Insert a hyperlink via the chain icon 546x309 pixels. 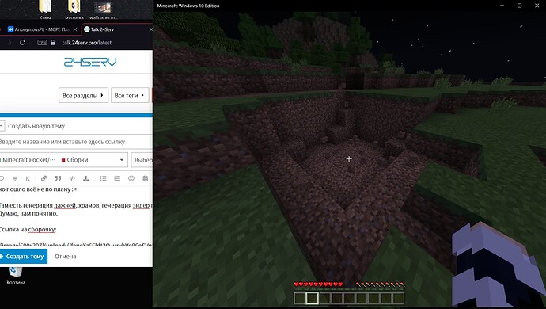pyautogui.click(x=44, y=178)
